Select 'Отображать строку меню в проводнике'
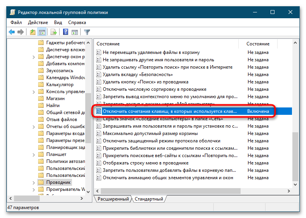Image resolution: width=306 pixels, height=218 pixels. [x=146, y=163]
